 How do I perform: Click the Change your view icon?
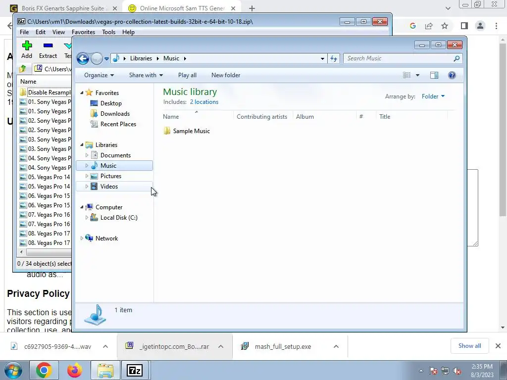point(407,75)
